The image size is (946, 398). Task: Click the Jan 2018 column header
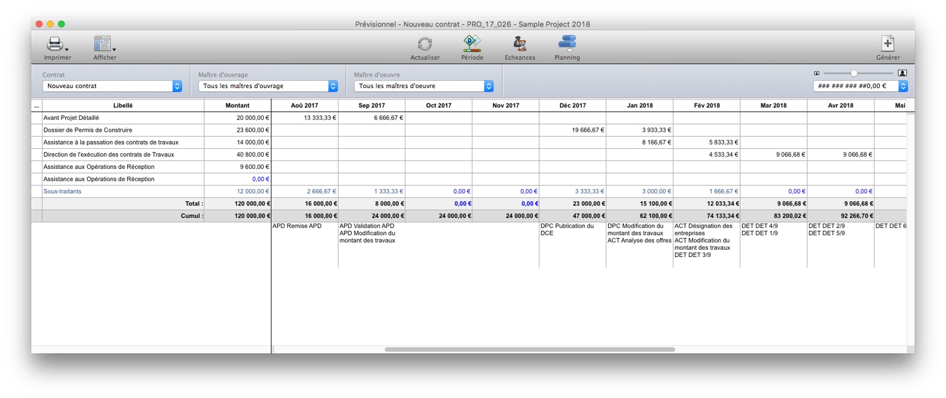(x=639, y=105)
